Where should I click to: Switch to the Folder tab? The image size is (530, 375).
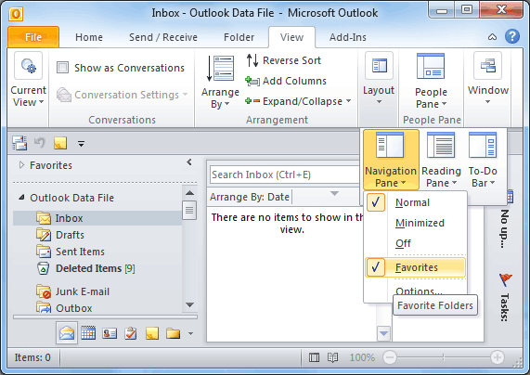tap(239, 37)
